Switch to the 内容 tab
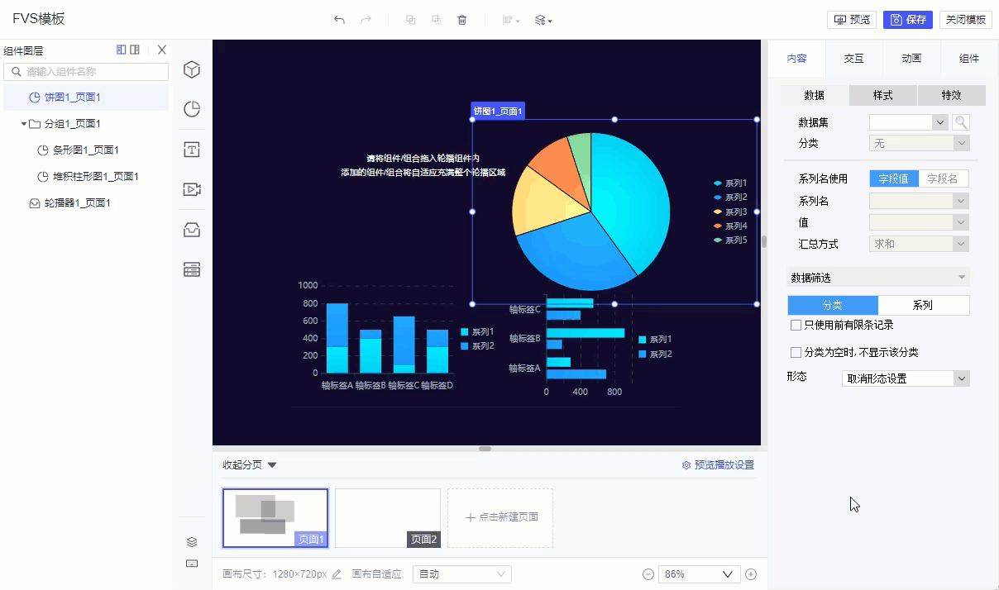Viewport: 999px width, 590px height. (796, 59)
